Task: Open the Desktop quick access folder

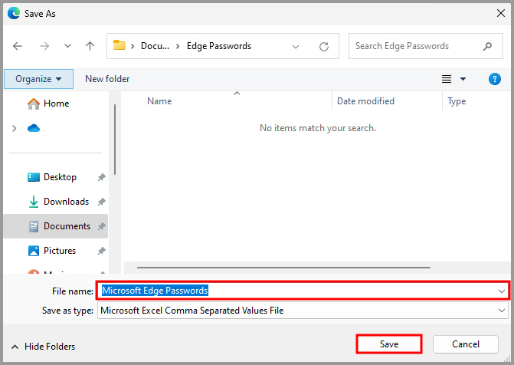Action: pyautogui.click(x=60, y=177)
